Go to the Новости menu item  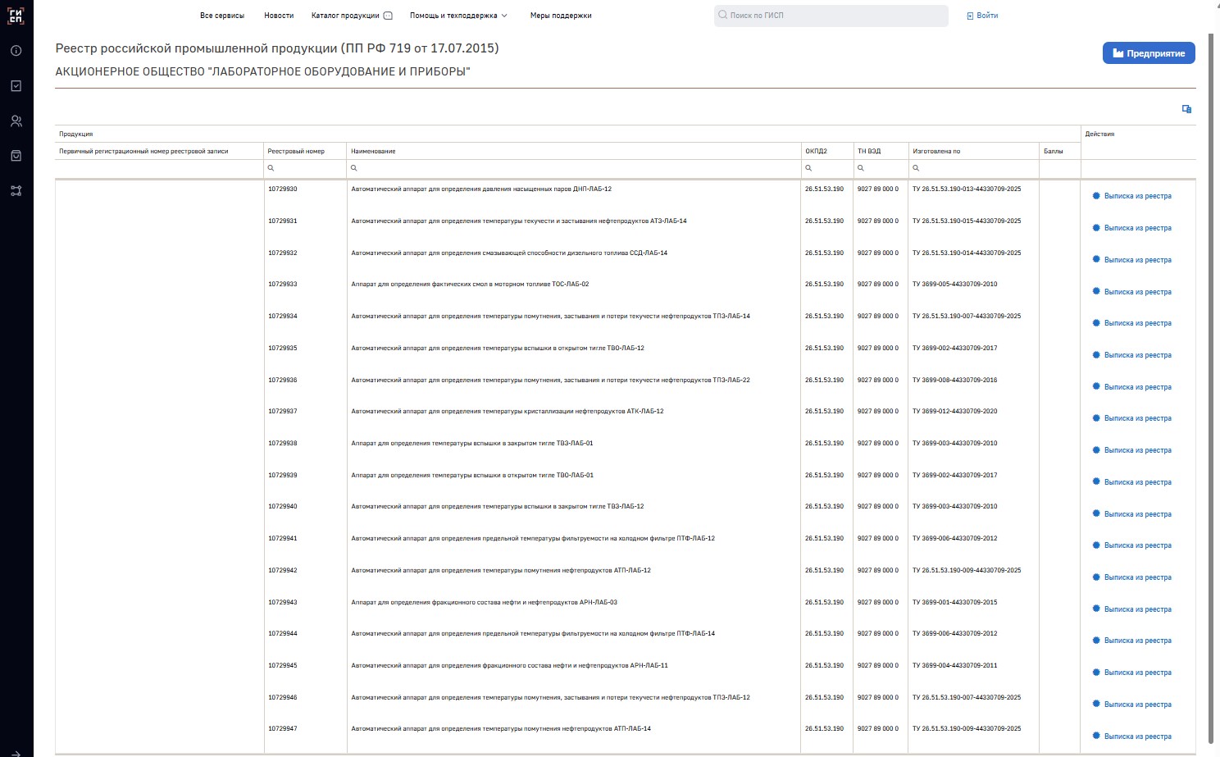click(x=279, y=16)
